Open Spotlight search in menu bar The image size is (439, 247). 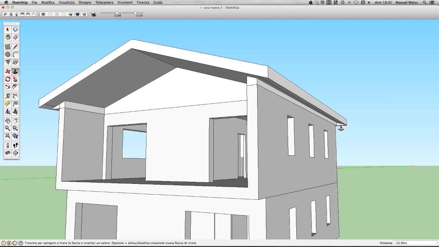(424, 2)
